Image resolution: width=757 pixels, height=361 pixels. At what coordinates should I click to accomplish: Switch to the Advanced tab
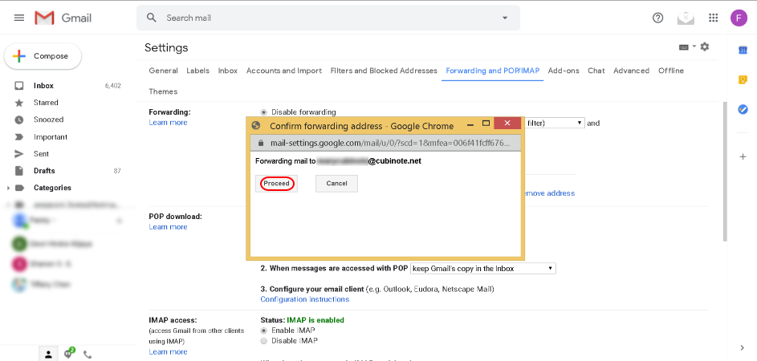[x=631, y=71]
